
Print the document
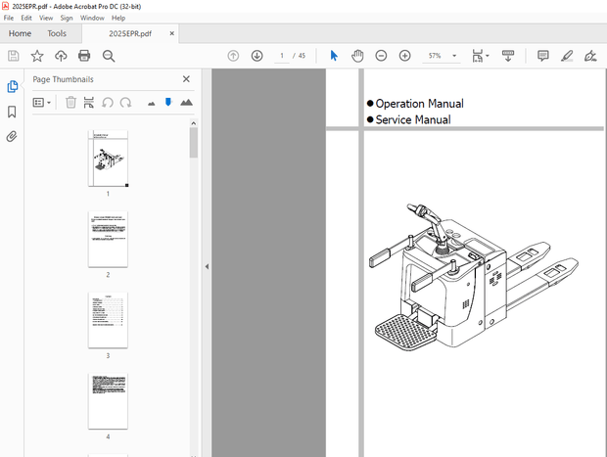(84, 56)
